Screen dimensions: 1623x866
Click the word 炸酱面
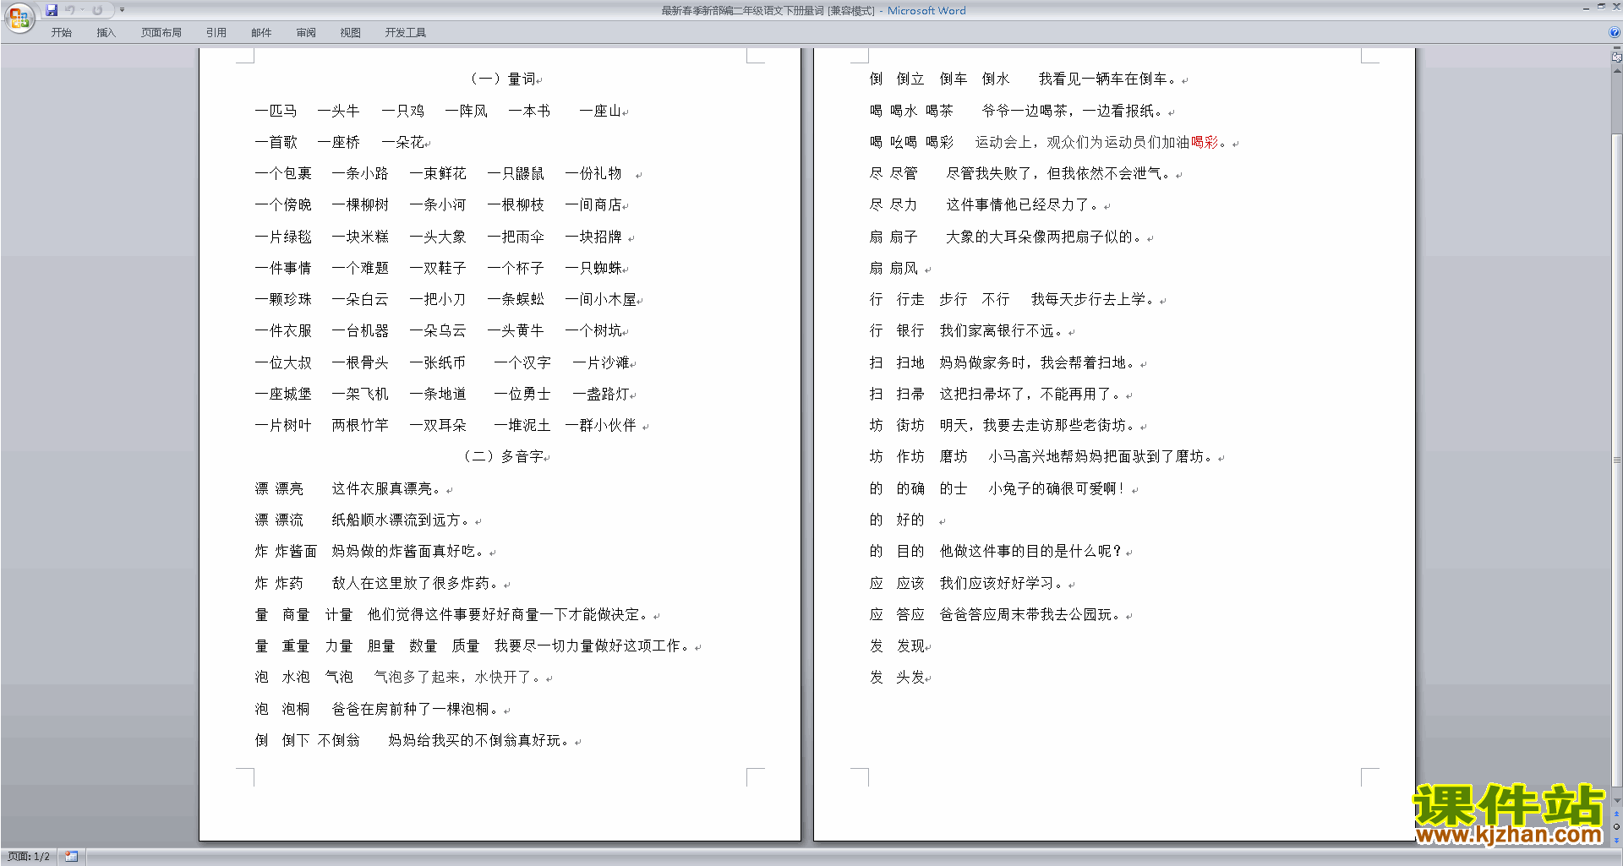tap(296, 551)
